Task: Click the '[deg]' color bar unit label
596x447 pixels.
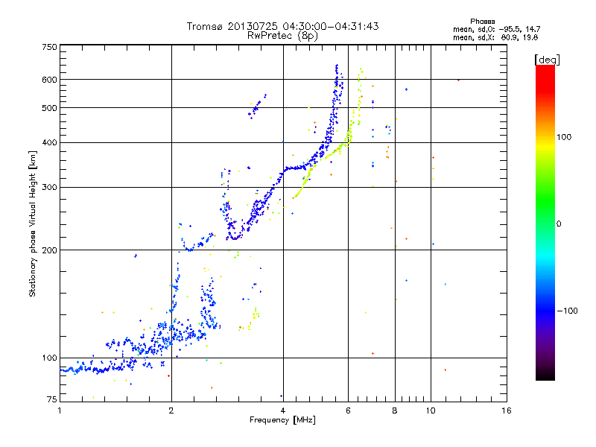Action: pyautogui.click(x=547, y=60)
